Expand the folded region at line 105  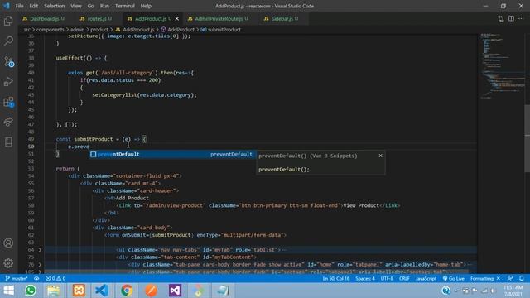pyautogui.click(x=40, y=272)
